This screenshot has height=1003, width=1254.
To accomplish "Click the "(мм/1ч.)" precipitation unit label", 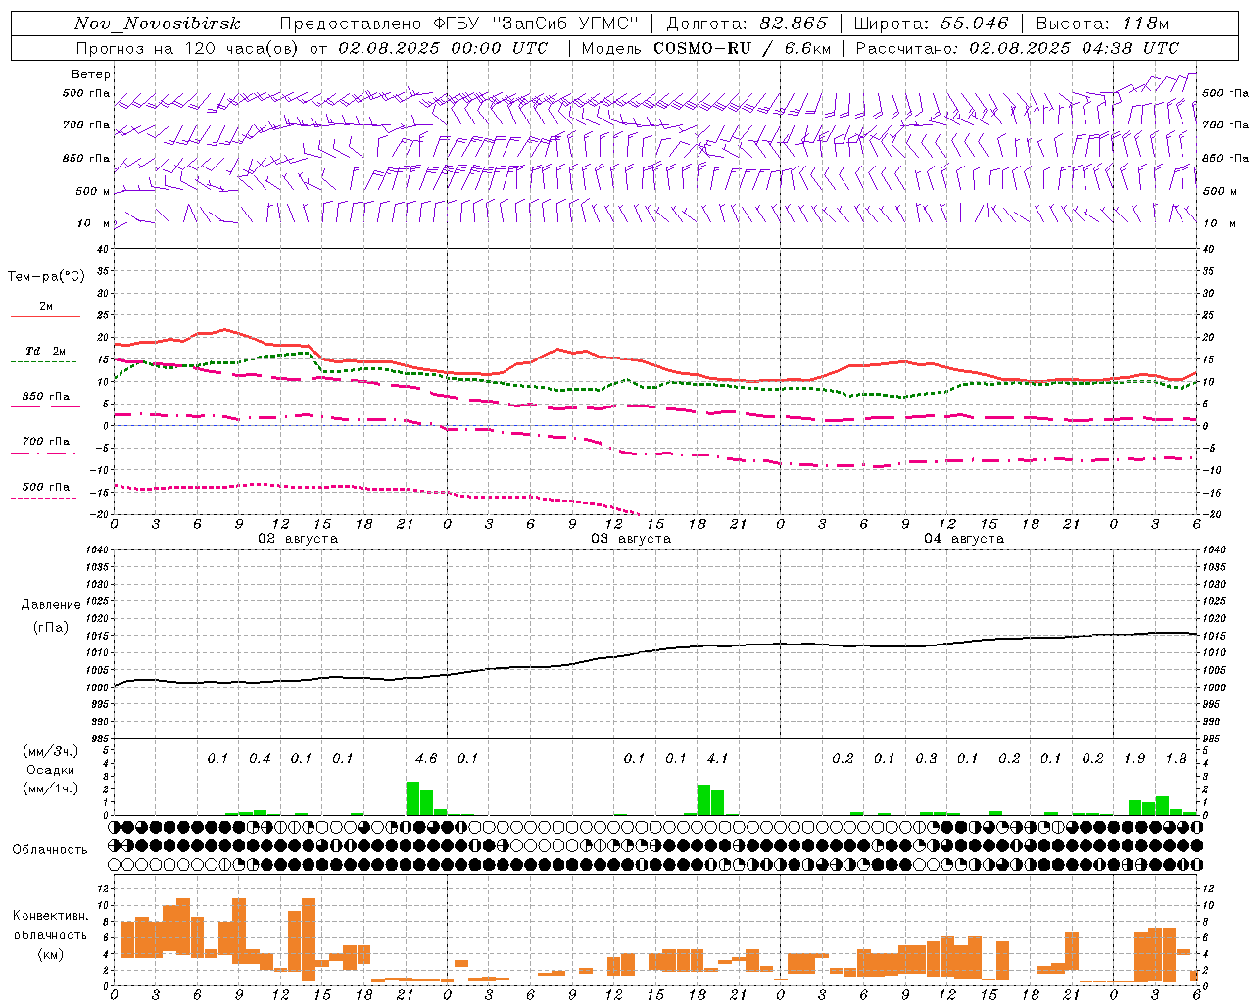I will click(x=50, y=788).
